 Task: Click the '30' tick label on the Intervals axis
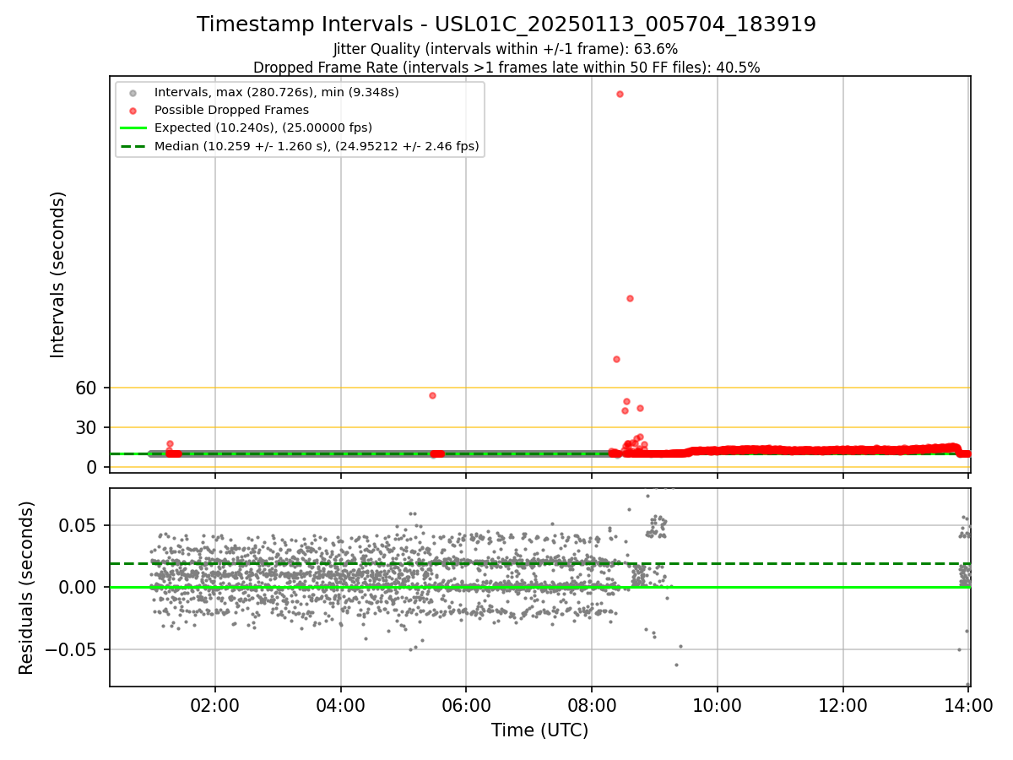tap(88, 428)
